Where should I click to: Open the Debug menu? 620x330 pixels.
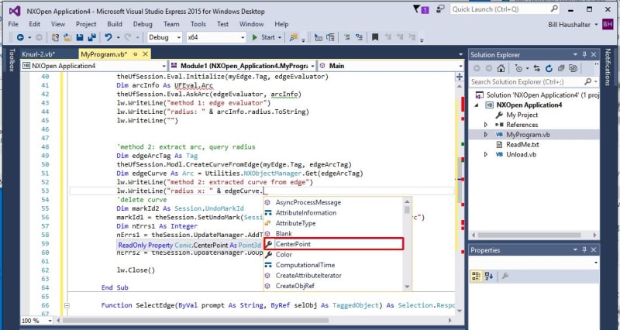[143, 24]
